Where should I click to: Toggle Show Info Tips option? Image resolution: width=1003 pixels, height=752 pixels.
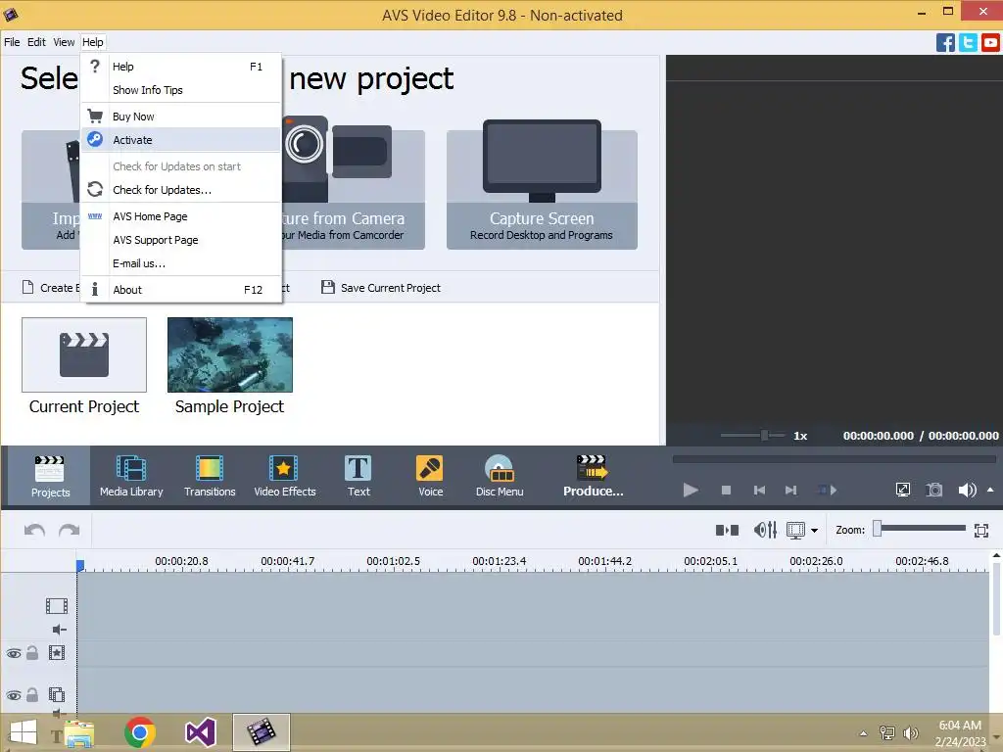(x=181, y=90)
